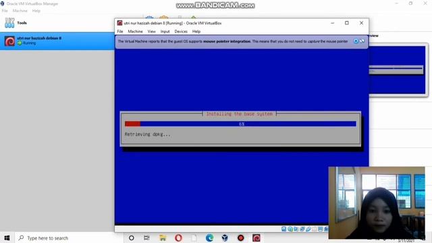Open the hard disk status indicator
Screen dimensions: 432x243
pyautogui.click(x=283, y=229)
